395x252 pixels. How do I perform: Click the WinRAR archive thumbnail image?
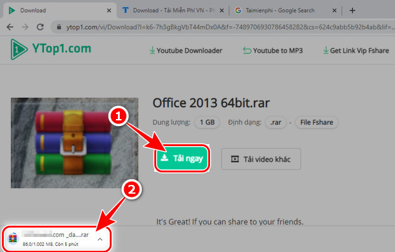[x=75, y=143]
